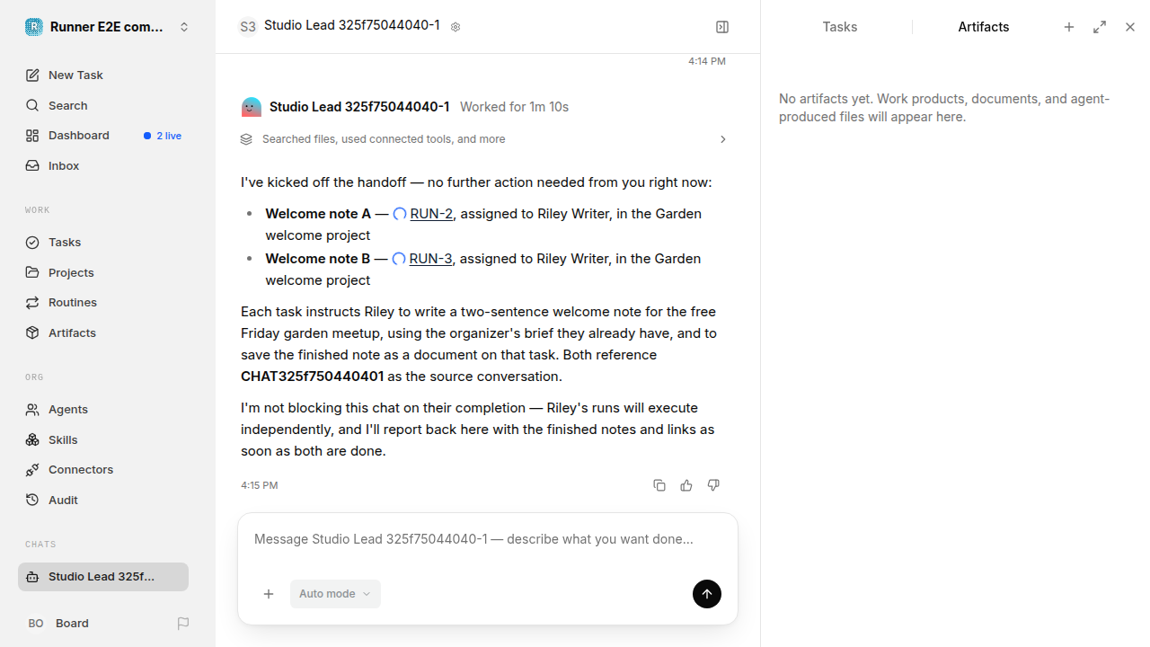Open chat settings gear beside title

pyautogui.click(x=456, y=27)
